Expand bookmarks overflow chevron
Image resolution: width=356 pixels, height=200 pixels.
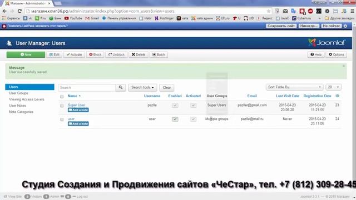click(320, 18)
